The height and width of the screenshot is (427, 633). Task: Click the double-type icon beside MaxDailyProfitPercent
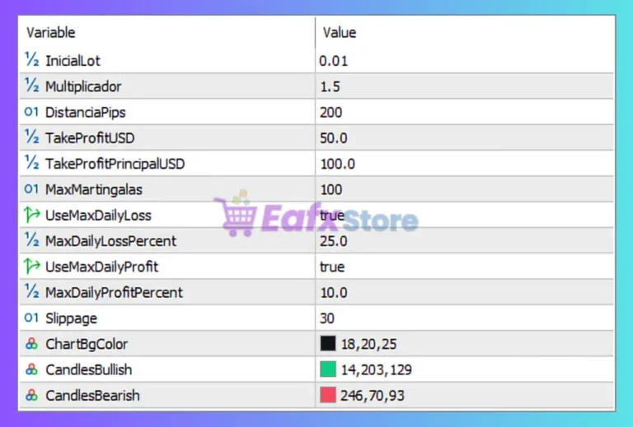32,291
